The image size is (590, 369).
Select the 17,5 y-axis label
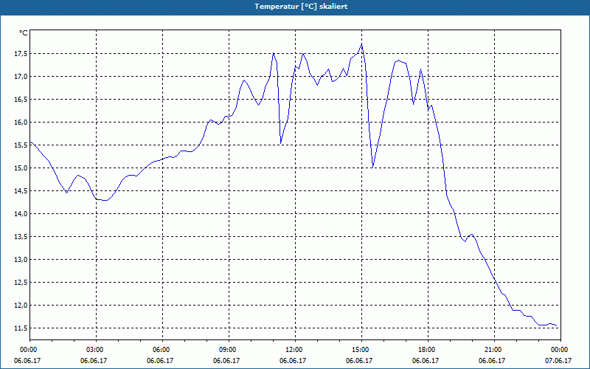(21, 54)
